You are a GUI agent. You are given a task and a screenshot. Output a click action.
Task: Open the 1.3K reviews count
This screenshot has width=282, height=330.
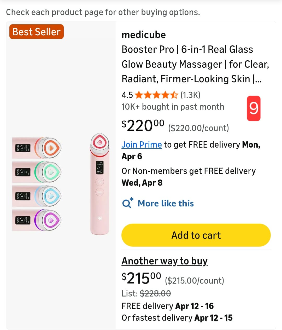[x=190, y=95]
